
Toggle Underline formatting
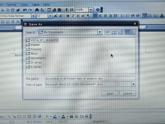[x=78, y=16]
